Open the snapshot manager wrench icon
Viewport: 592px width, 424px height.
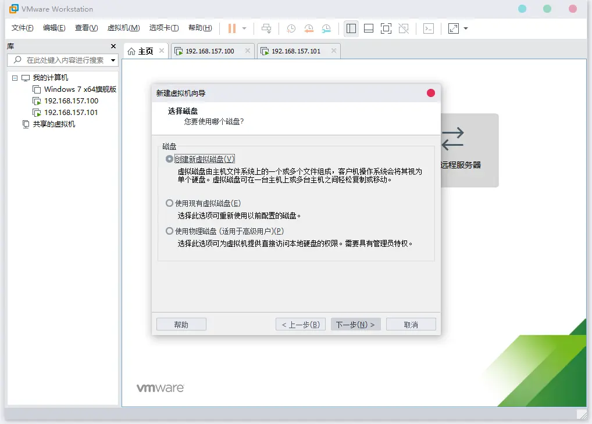(326, 28)
